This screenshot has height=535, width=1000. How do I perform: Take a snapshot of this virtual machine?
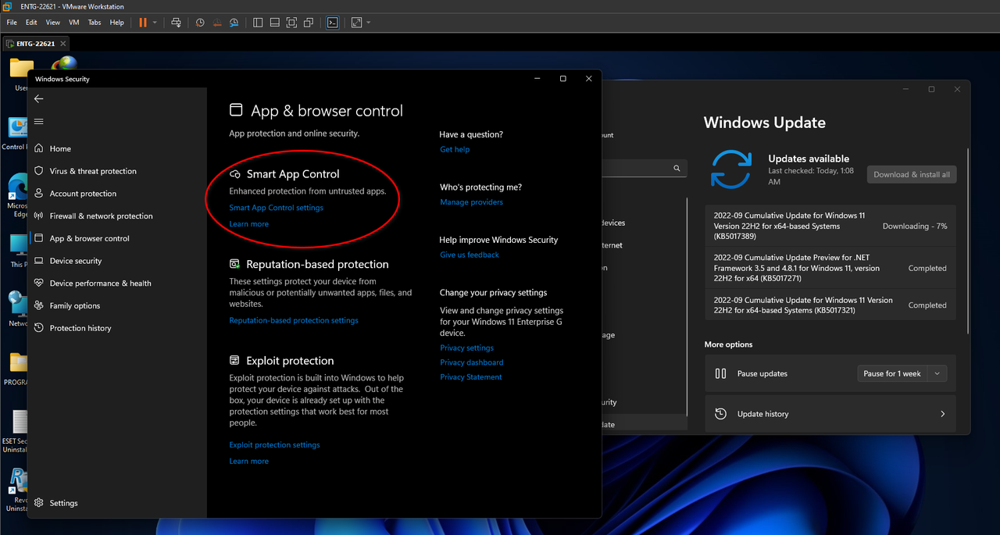click(x=200, y=23)
